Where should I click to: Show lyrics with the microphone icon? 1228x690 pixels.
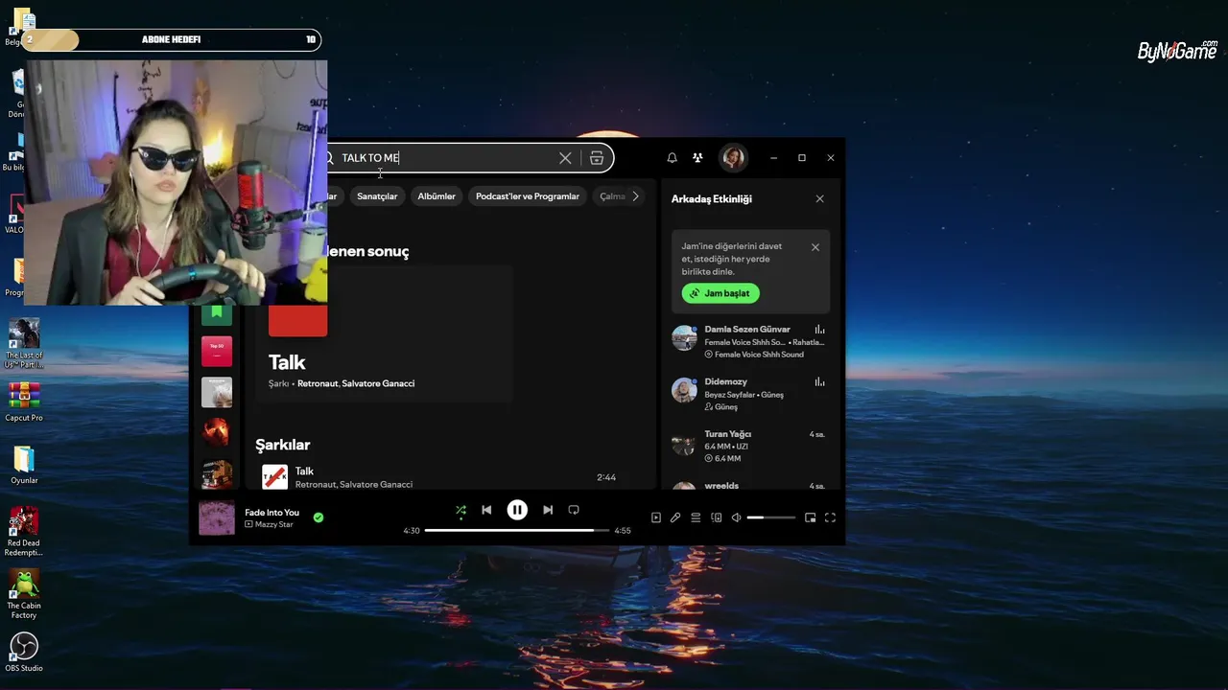point(675,517)
